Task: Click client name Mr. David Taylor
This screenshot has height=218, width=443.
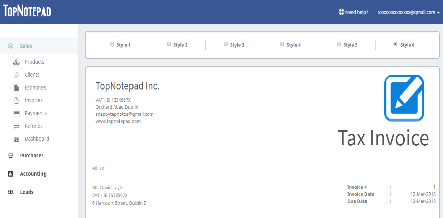Action: tap(109, 188)
